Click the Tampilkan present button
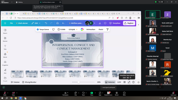Screen dimensions: 178x100 [x=115, y=23]
